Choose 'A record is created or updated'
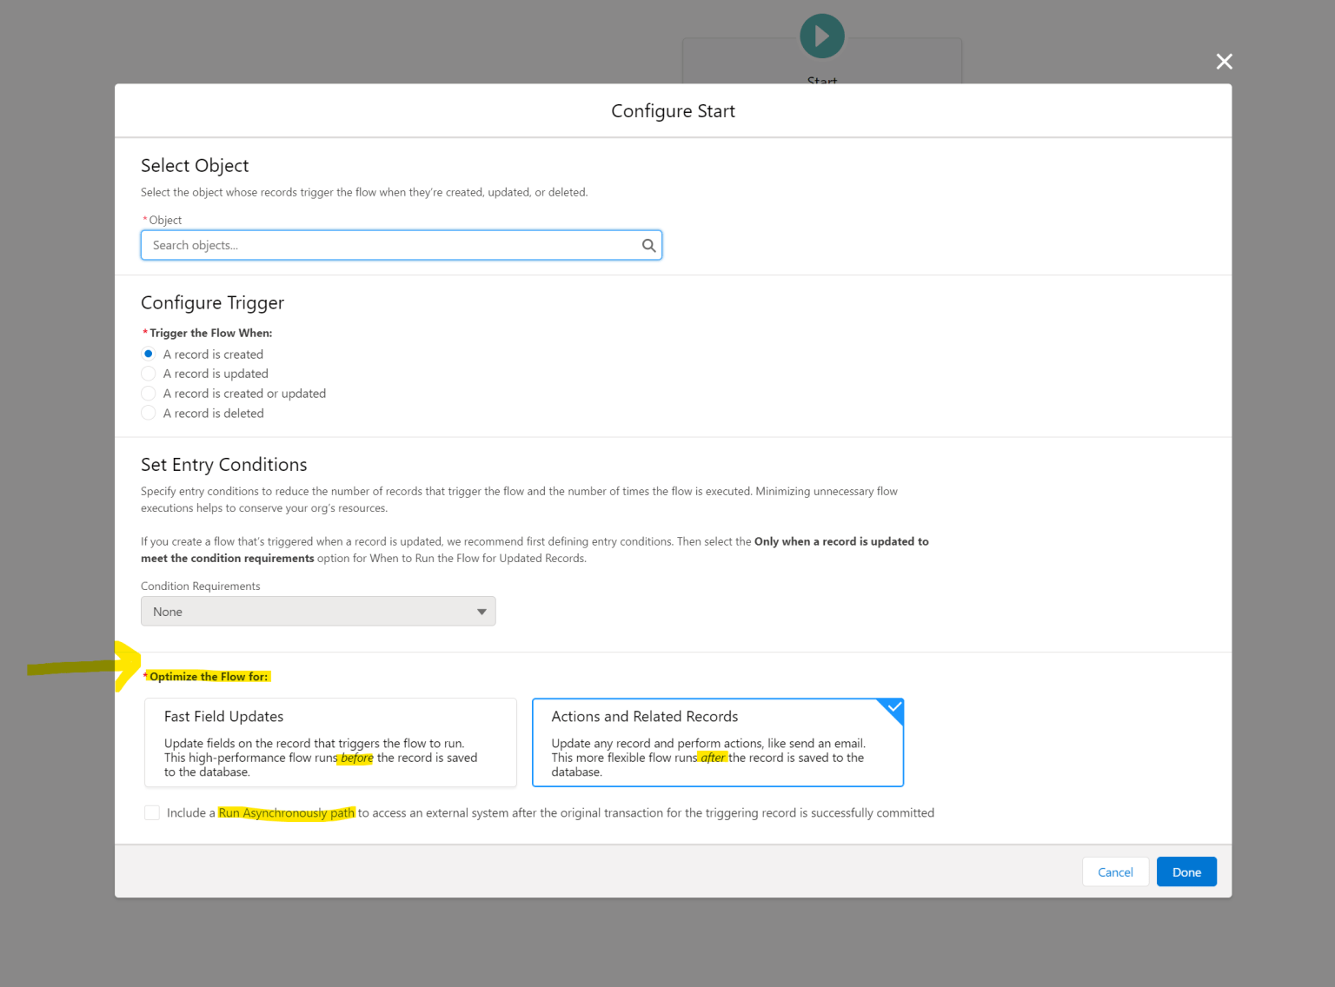The image size is (1335, 987). click(149, 393)
